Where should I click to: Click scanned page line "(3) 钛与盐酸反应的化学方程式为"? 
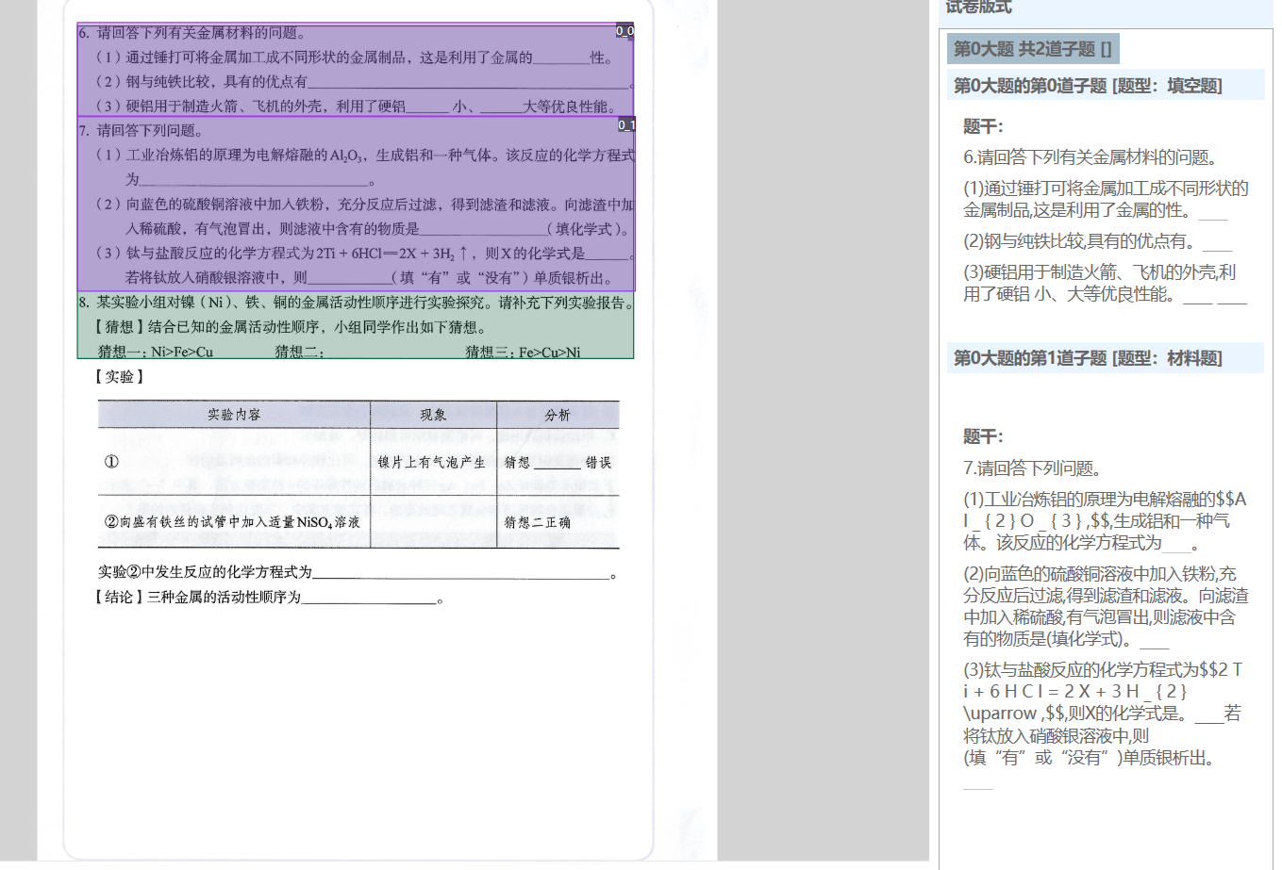coord(364,253)
